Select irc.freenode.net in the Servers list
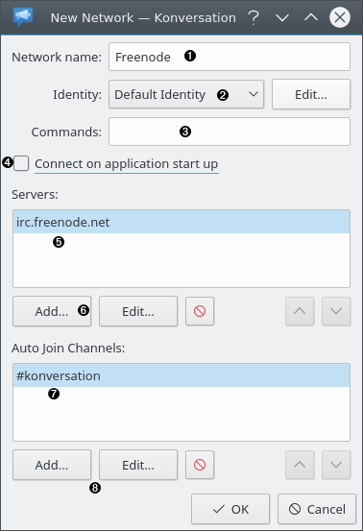The image size is (363, 531). tap(181, 222)
